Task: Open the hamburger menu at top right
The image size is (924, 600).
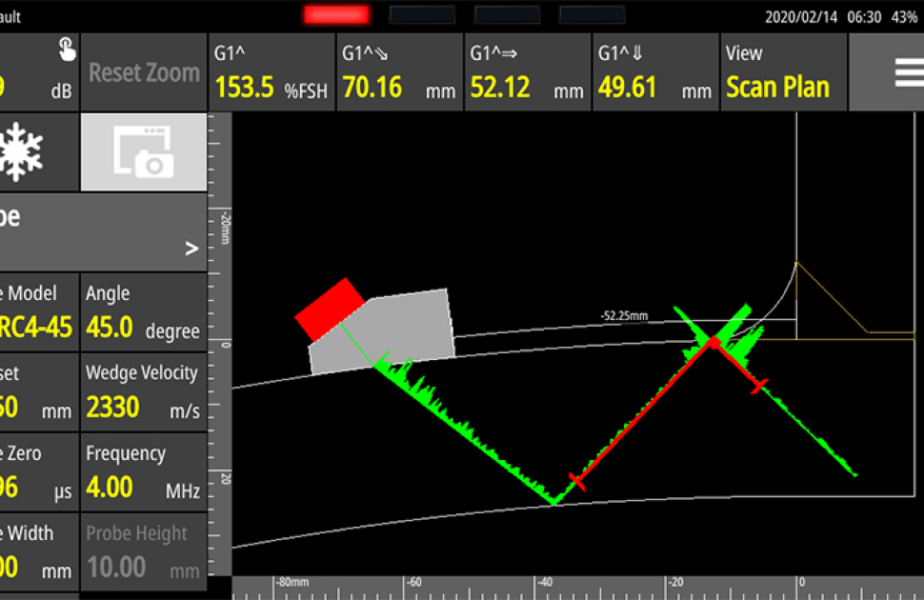Action: click(907, 71)
